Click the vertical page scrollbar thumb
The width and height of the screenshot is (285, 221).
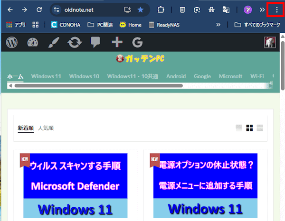click(x=283, y=65)
